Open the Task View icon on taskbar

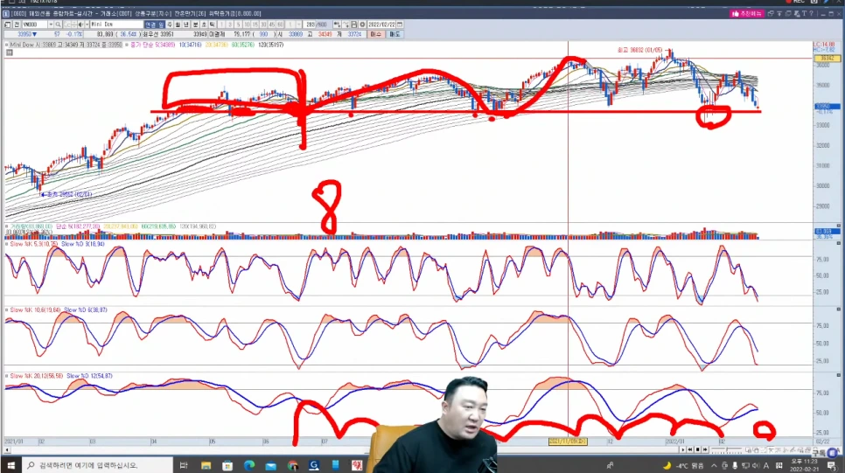coord(183,465)
